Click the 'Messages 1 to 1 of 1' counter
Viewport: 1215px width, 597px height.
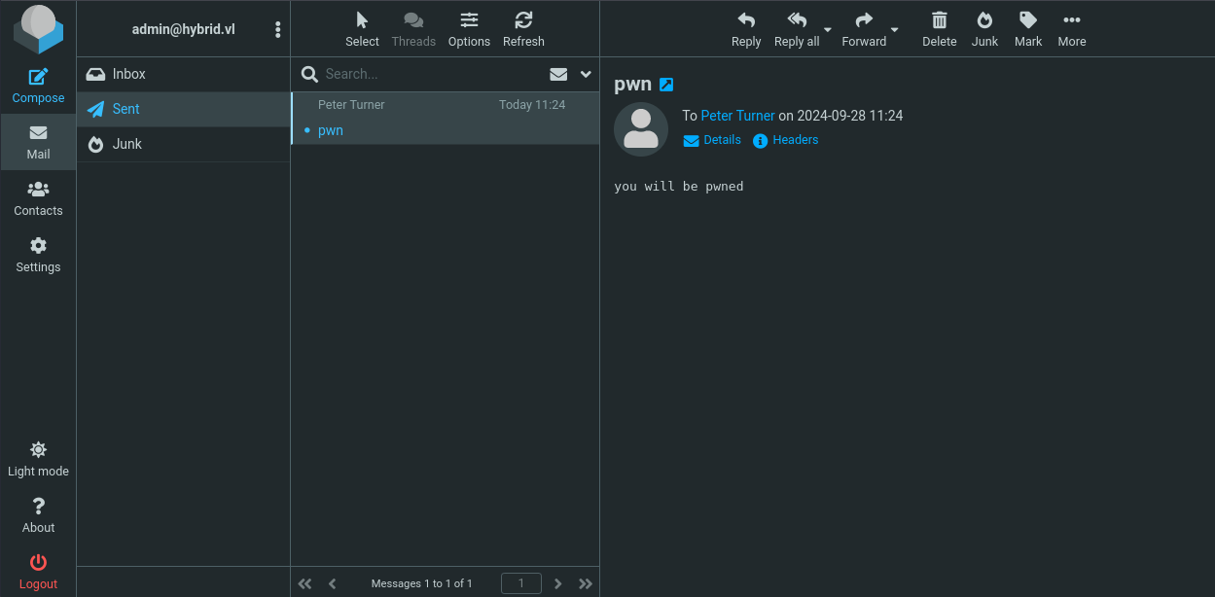pos(421,583)
